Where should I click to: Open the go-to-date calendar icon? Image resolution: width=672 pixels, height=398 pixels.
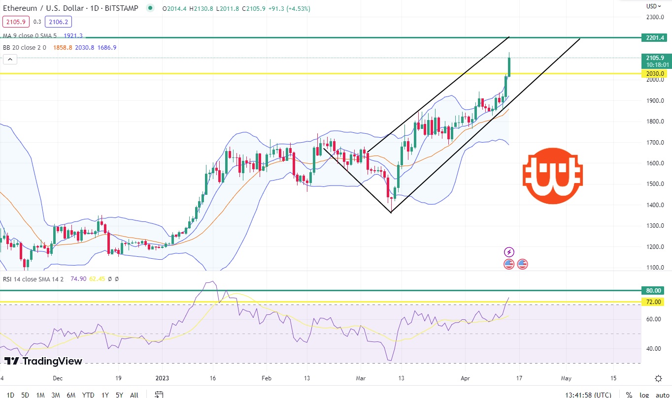click(159, 395)
